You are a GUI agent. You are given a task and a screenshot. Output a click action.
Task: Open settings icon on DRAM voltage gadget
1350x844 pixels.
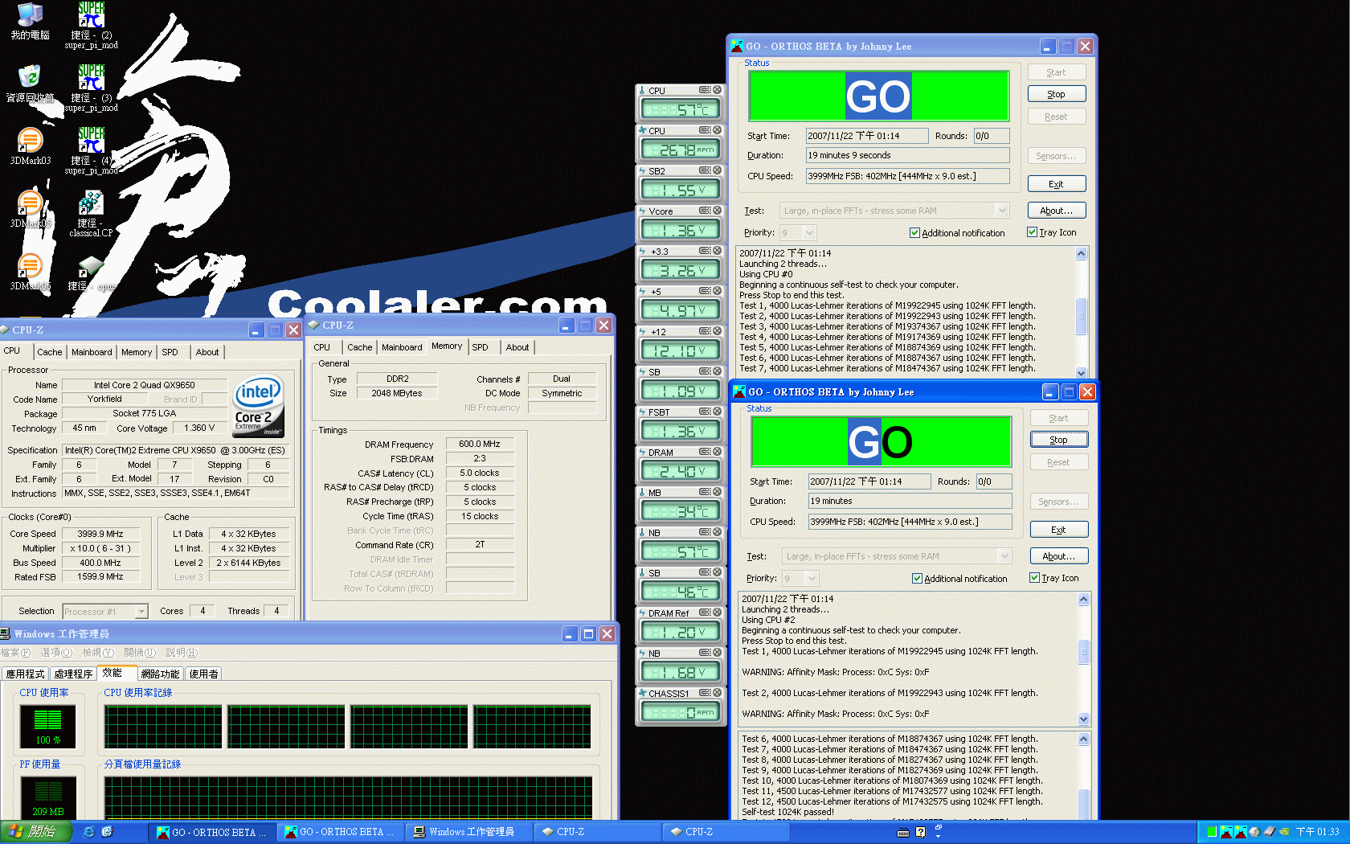click(704, 452)
